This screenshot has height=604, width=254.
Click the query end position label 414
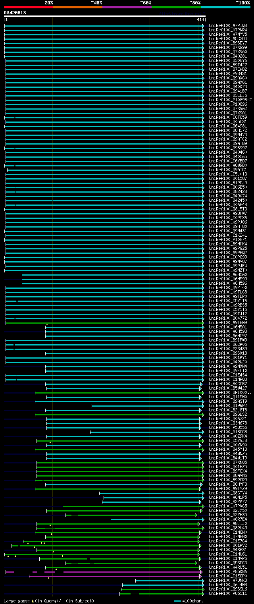(200, 19)
